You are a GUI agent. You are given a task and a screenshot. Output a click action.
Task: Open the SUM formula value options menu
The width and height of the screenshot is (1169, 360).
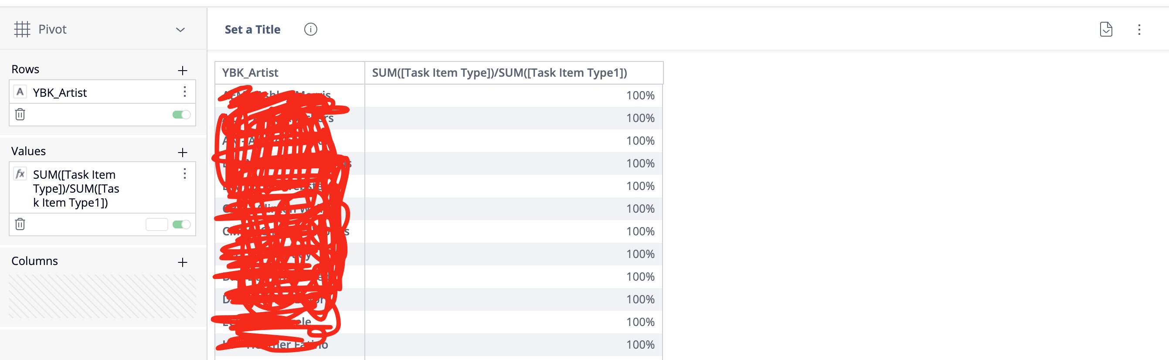pos(185,173)
